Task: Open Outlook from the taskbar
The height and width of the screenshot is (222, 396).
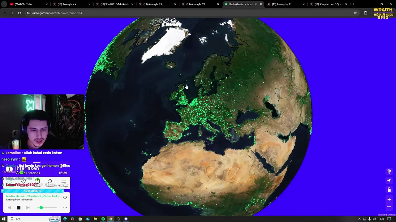Action: click(88, 219)
